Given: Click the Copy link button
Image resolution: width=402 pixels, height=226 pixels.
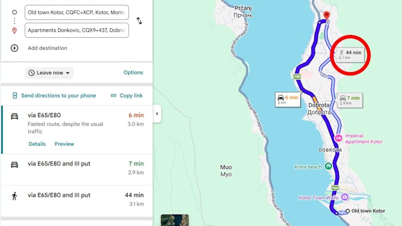Looking at the screenshot, I should [x=126, y=96].
